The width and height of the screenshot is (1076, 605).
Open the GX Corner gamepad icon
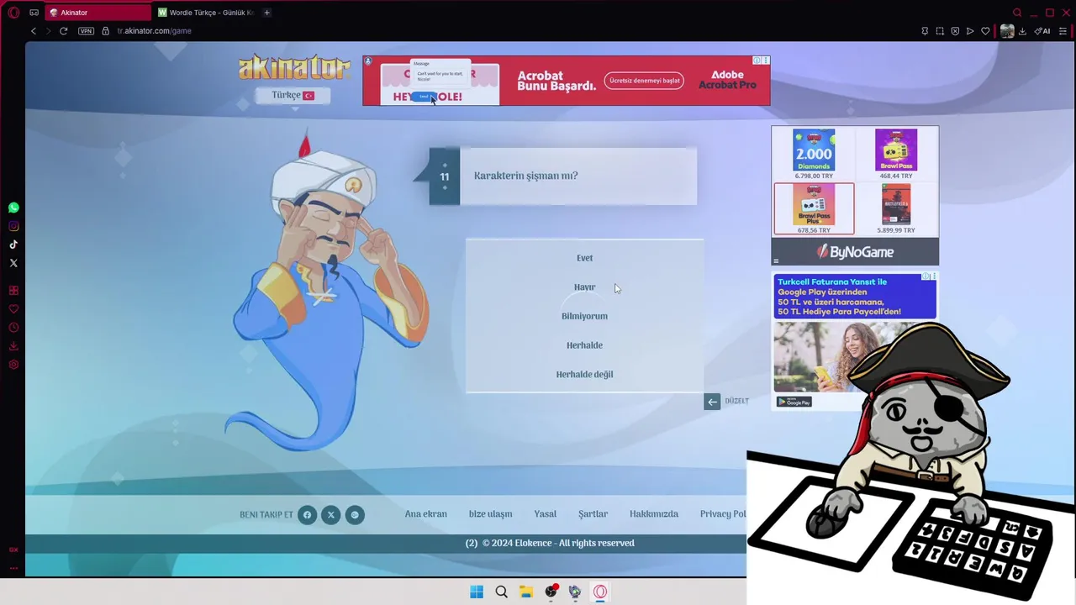pyautogui.click(x=34, y=13)
